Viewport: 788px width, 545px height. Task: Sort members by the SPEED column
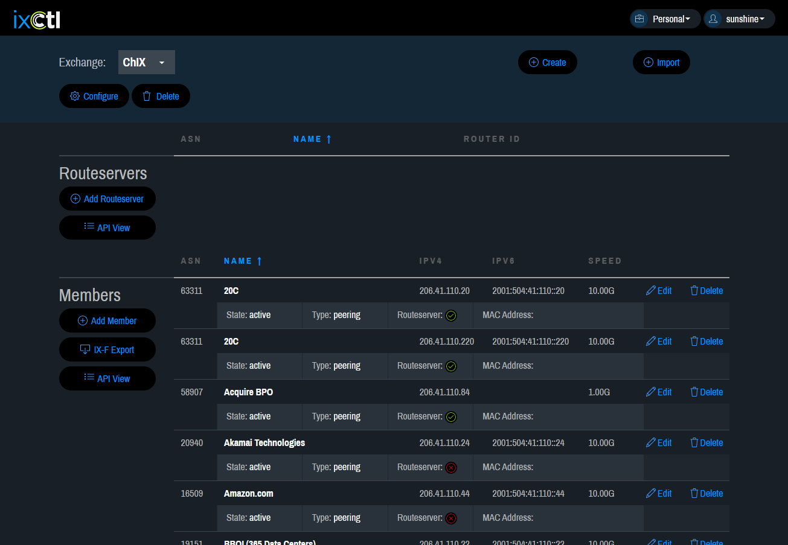pyautogui.click(x=604, y=261)
